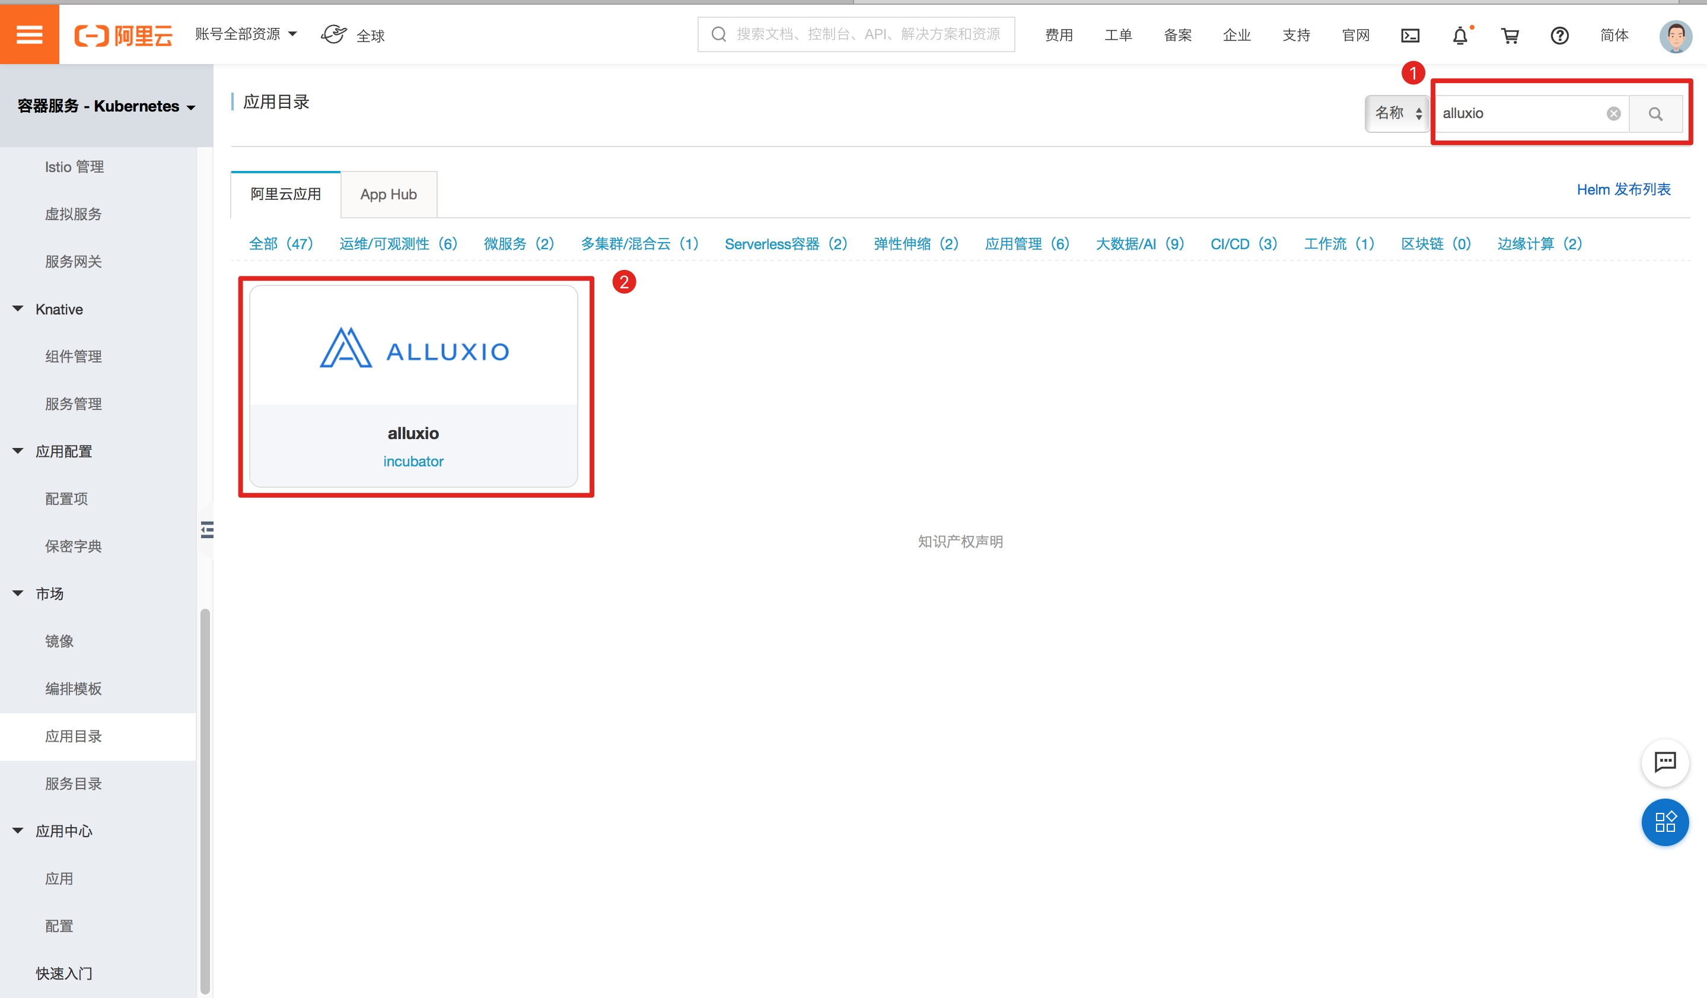The width and height of the screenshot is (1707, 998).
Task: Open the orange hamburger main menu
Action: tap(29, 34)
